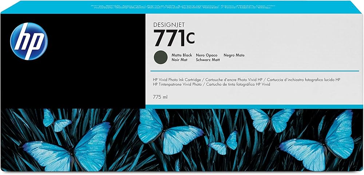Screen dimensions: 364x175
Task: Click "HP Tintenpatrone Vivid Photo" text
Action: tap(177, 85)
